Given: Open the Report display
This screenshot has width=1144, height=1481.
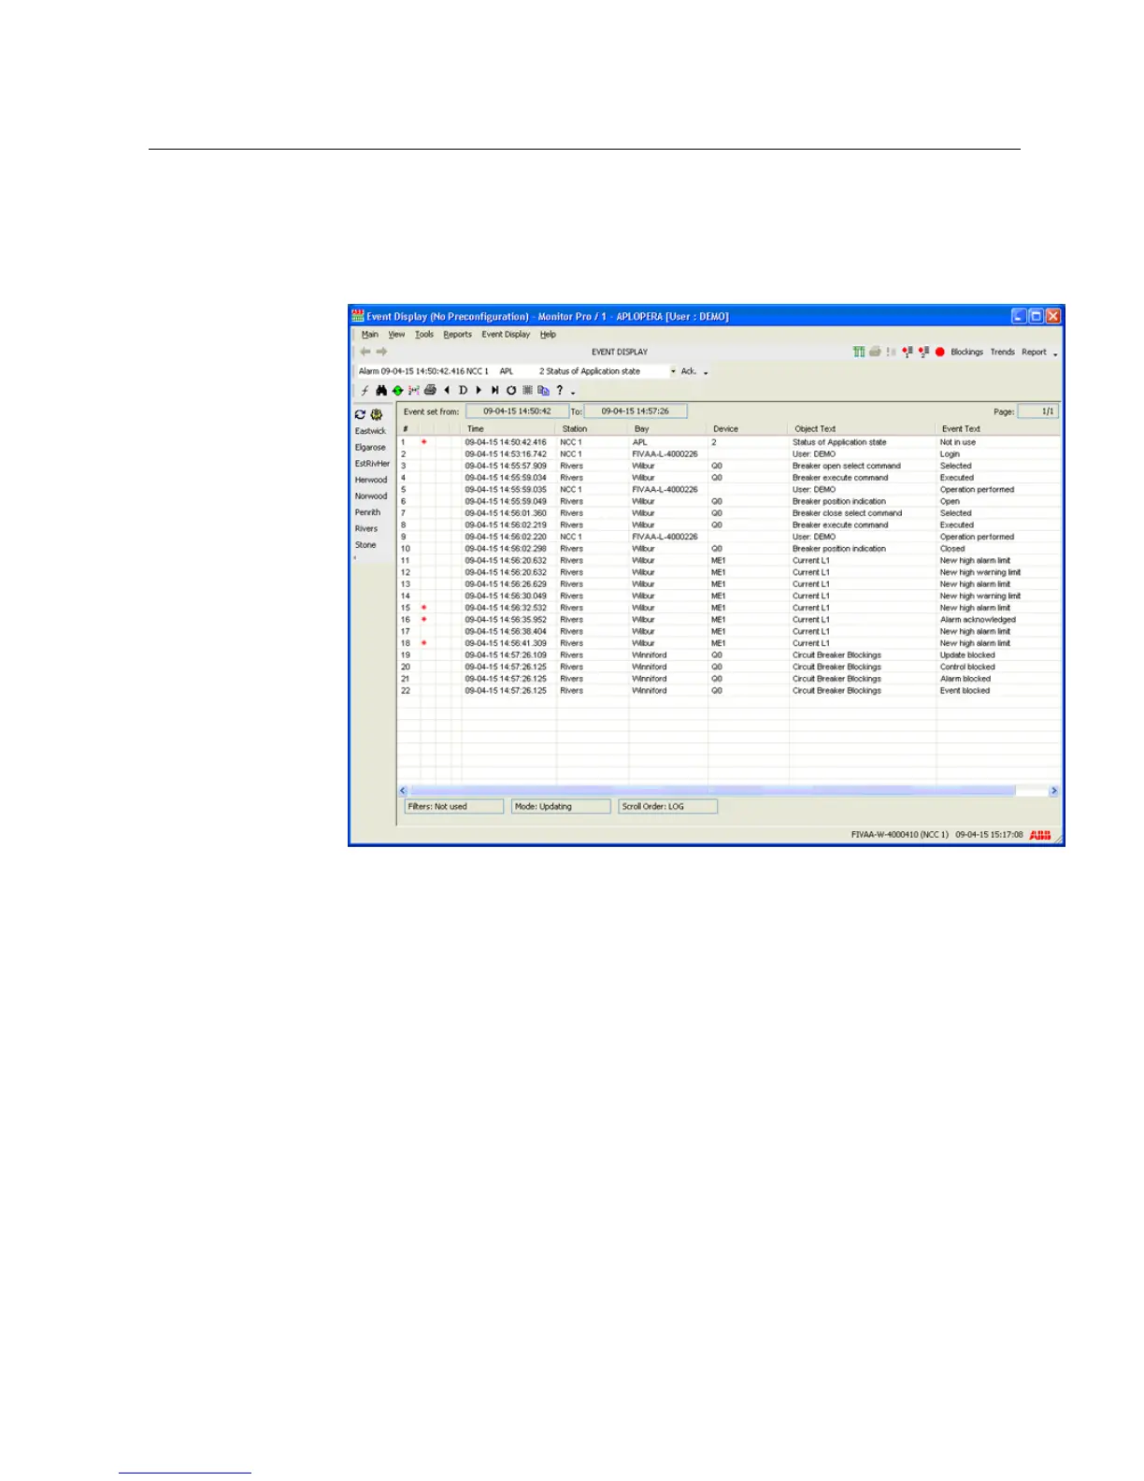Looking at the screenshot, I should tap(1034, 352).
